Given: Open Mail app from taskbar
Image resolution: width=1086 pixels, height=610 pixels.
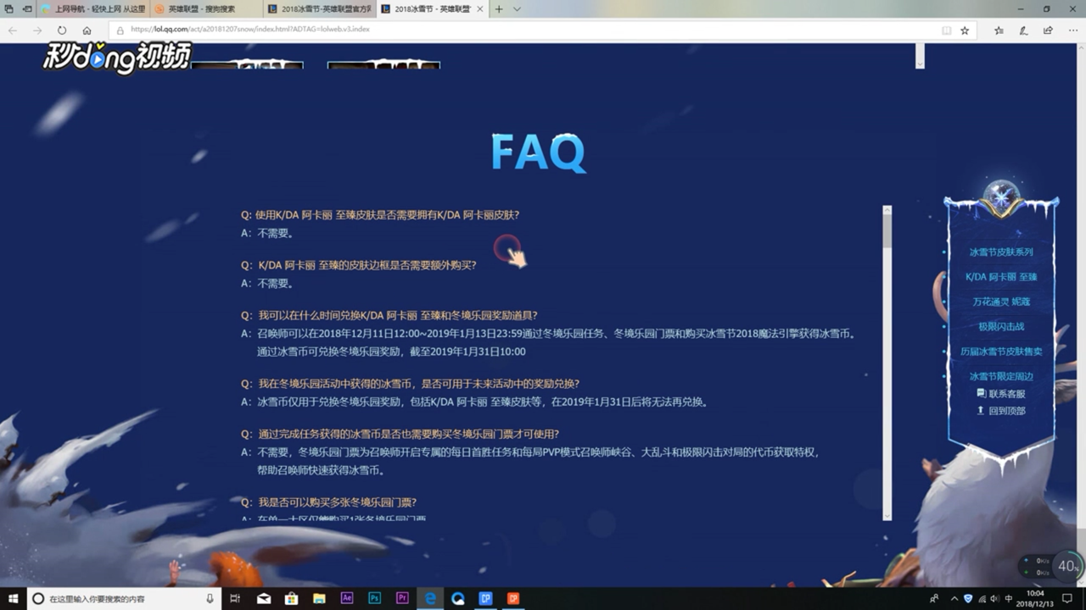Looking at the screenshot, I should click(x=264, y=598).
